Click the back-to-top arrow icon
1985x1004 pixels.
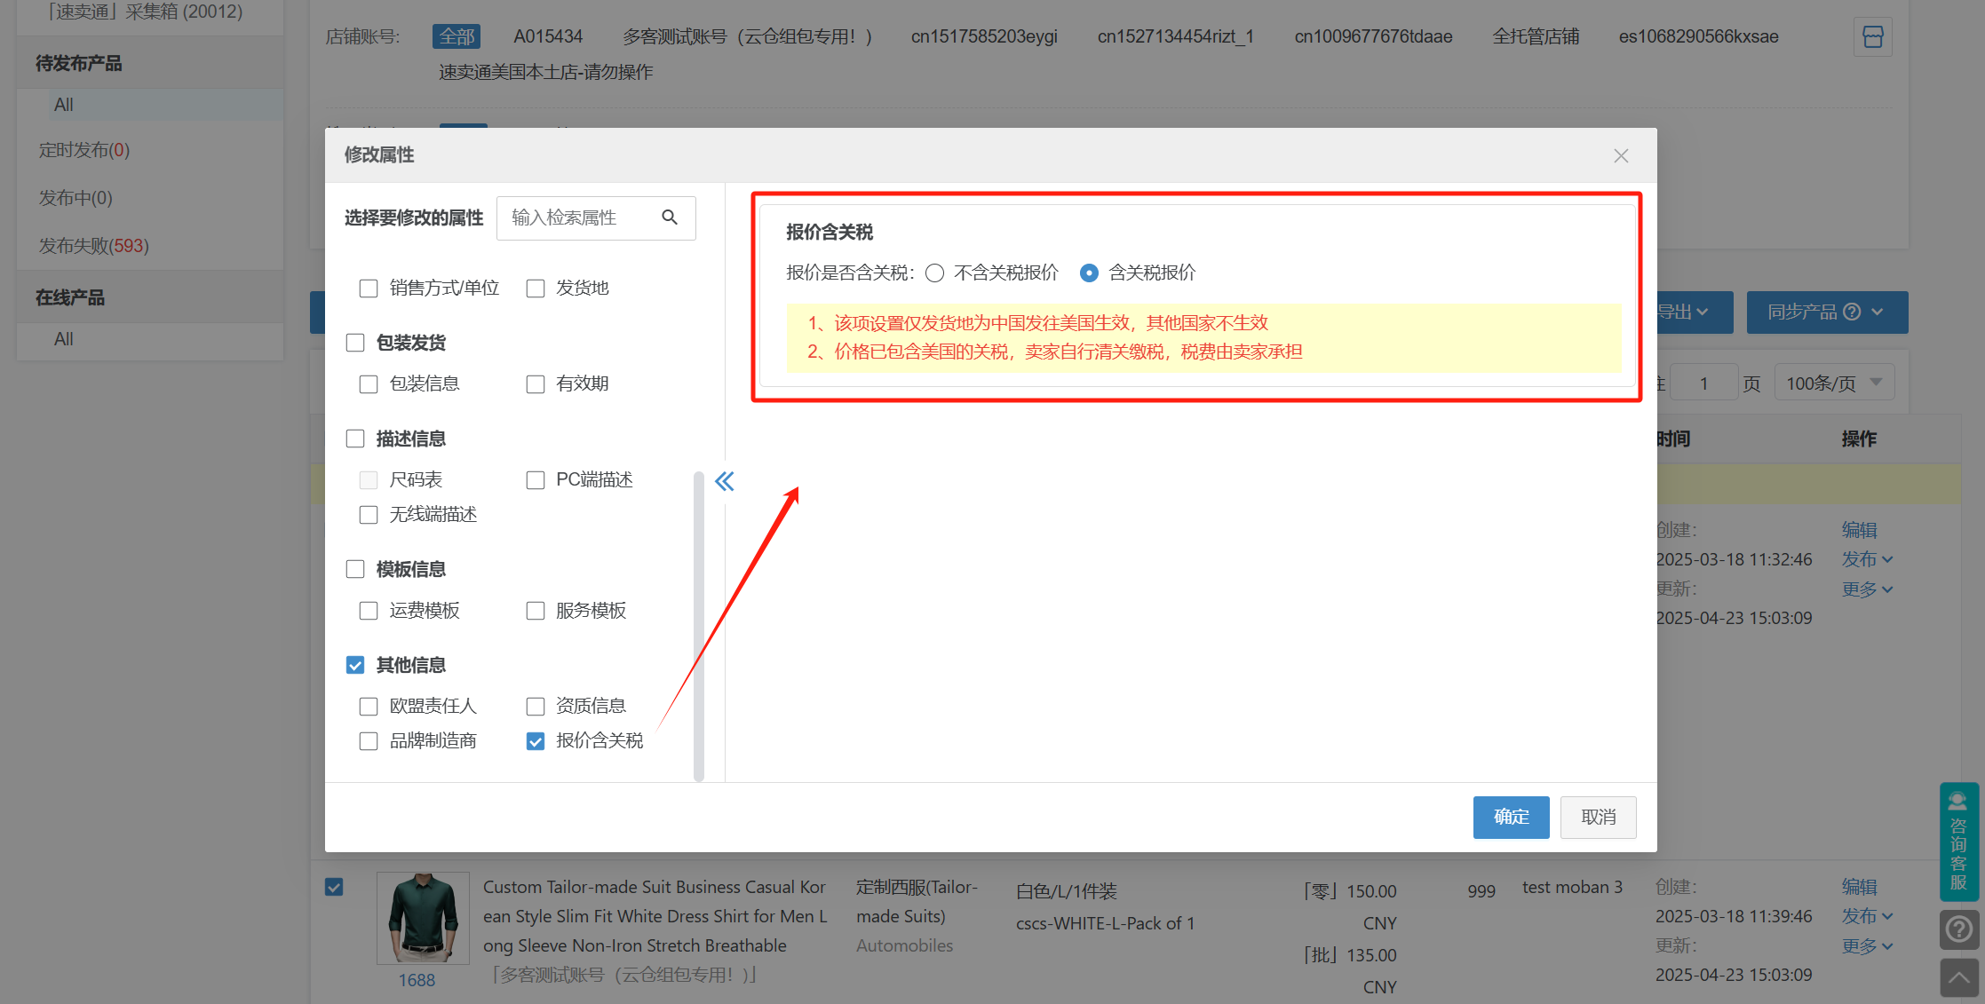tap(1958, 977)
